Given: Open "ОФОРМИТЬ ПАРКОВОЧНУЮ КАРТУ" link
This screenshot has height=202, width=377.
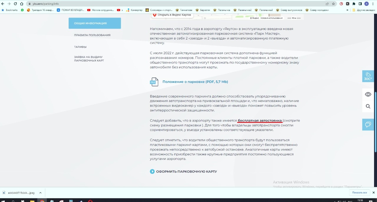Looking at the screenshot, I should click(186, 171).
